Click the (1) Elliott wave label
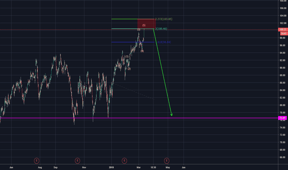The width and height of the screenshot is (288, 170). pos(127,57)
